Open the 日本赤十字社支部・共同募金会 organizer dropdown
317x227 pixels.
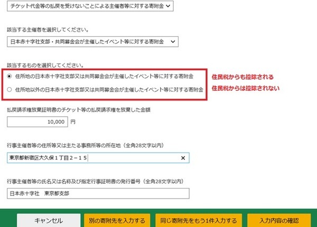coord(92,42)
